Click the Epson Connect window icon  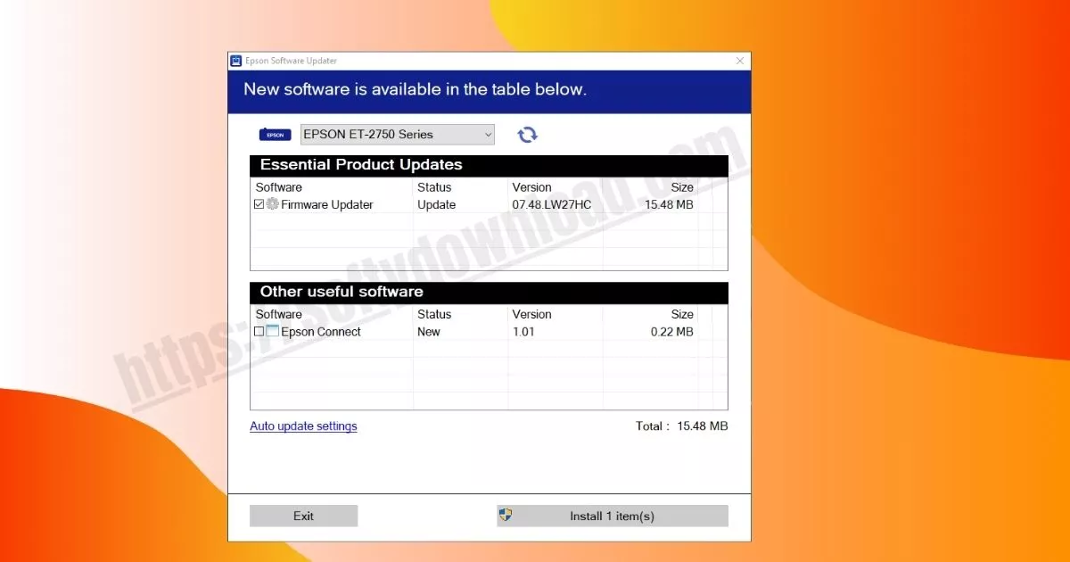(x=273, y=331)
